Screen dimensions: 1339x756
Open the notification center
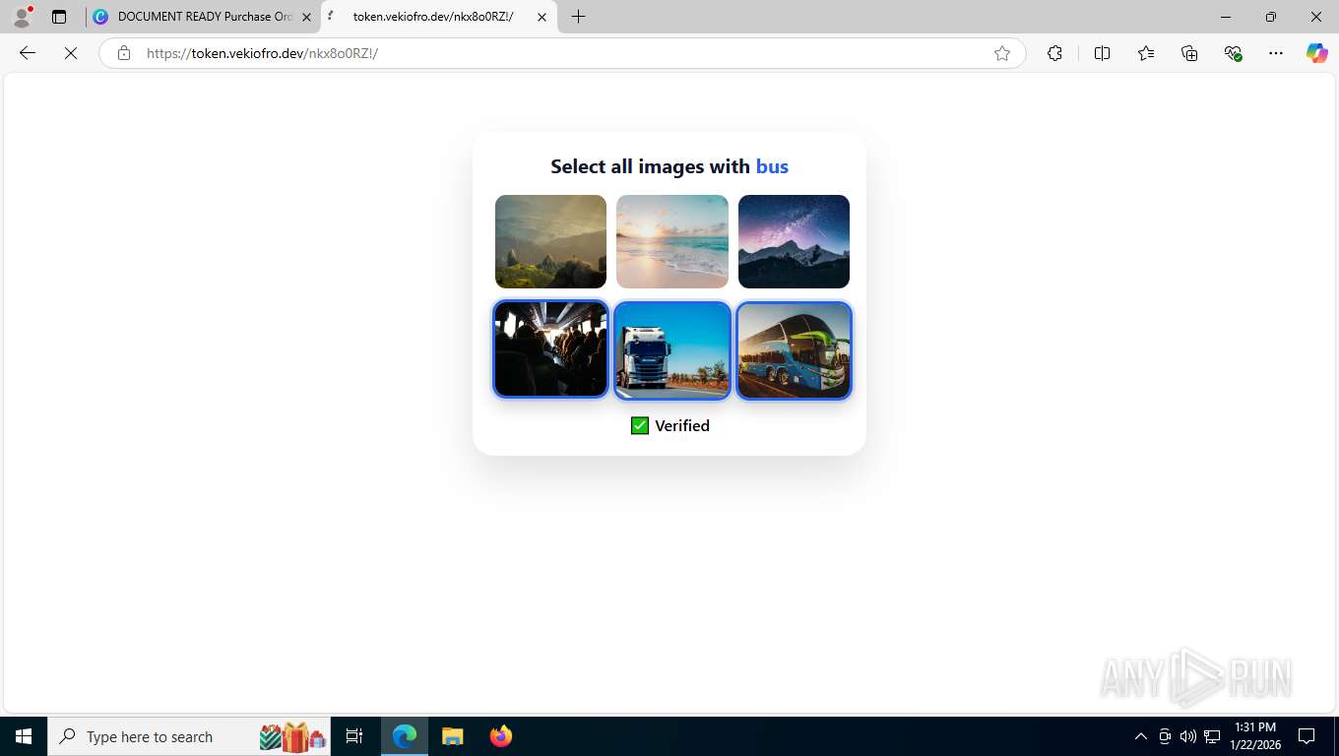[x=1307, y=736]
